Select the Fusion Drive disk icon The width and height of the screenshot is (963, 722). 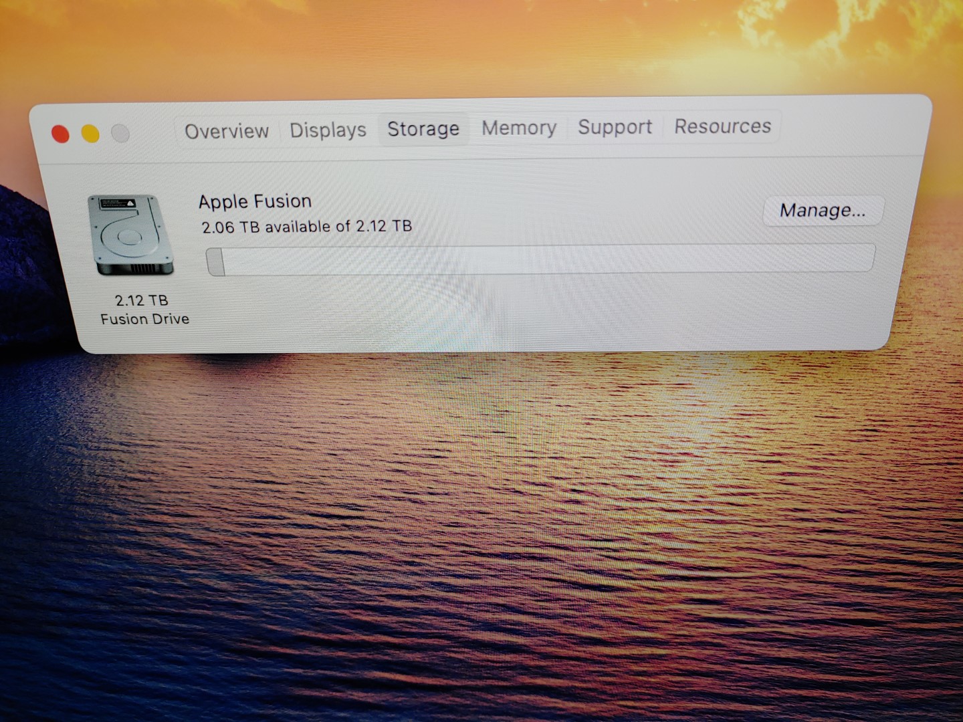[x=130, y=235]
